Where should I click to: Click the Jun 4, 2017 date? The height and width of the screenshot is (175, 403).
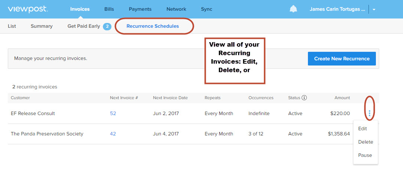click(x=166, y=134)
